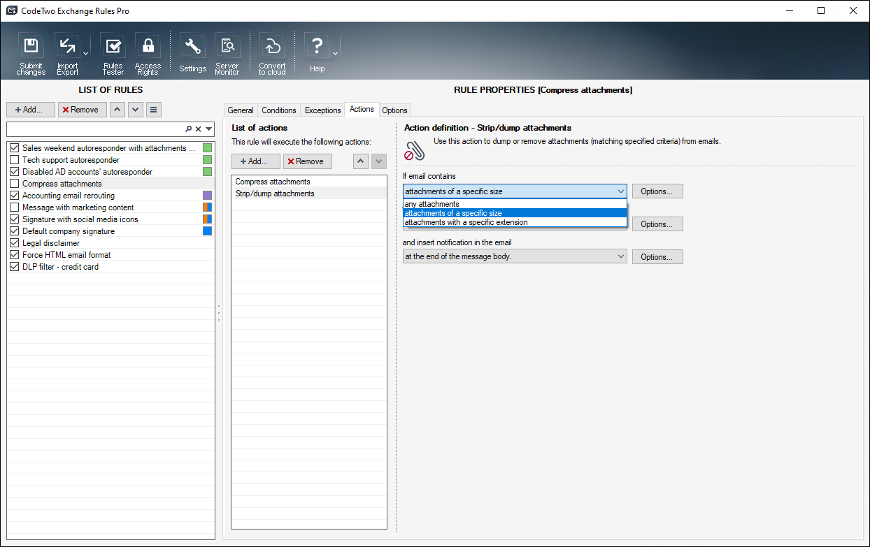The image size is (870, 547).
Task: Switch to the Exceptions tab
Action: [x=322, y=110]
